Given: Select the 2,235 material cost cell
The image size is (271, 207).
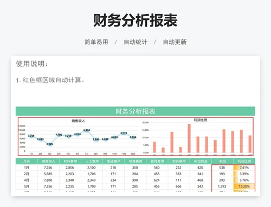Looking at the screenshot, I should pos(70,186).
